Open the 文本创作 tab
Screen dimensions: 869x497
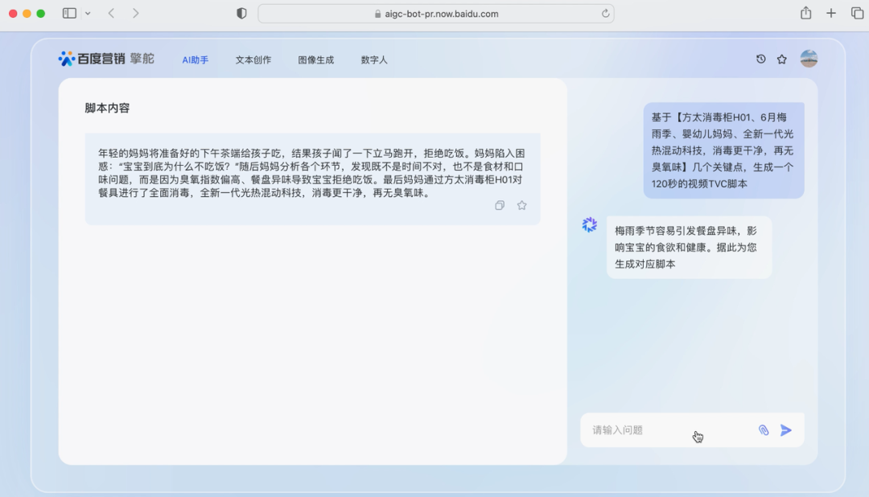click(253, 60)
